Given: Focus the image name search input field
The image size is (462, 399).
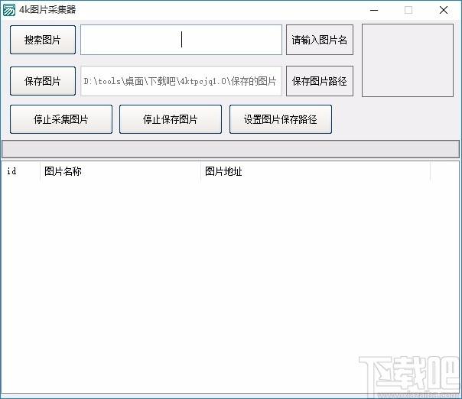Looking at the screenshot, I should tap(181, 40).
